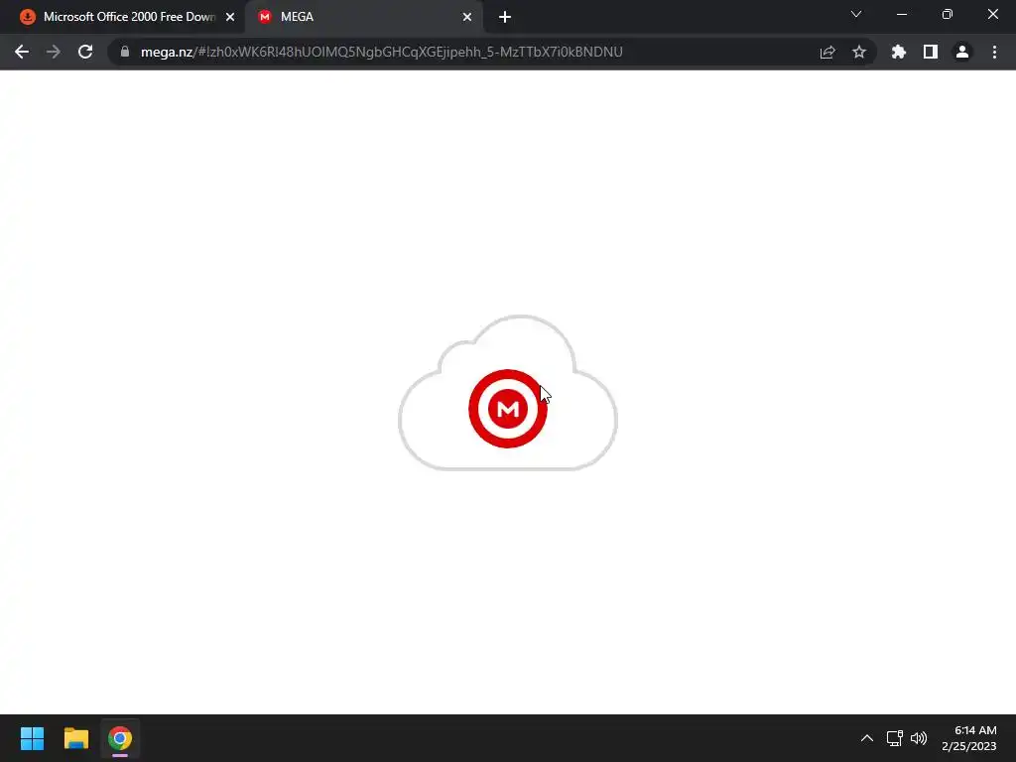Click the MEGA logo on loading cloud

click(508, 409)
